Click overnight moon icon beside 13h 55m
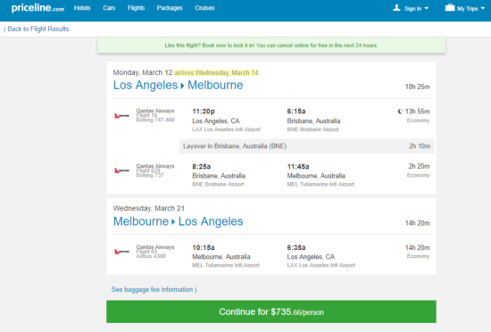491x332 pixels. click(400, 112)
